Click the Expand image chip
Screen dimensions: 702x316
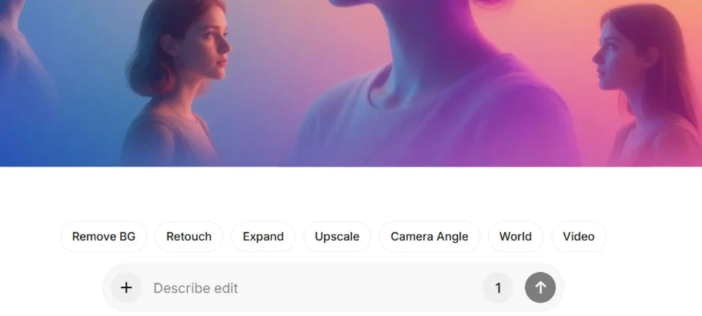pos(263,236)
